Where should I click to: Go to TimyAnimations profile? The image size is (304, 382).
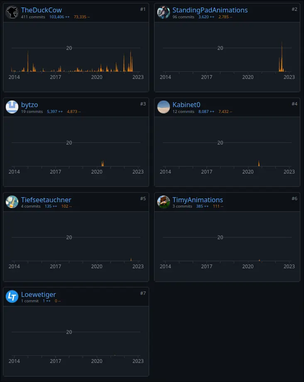click(x=198, y=200)
